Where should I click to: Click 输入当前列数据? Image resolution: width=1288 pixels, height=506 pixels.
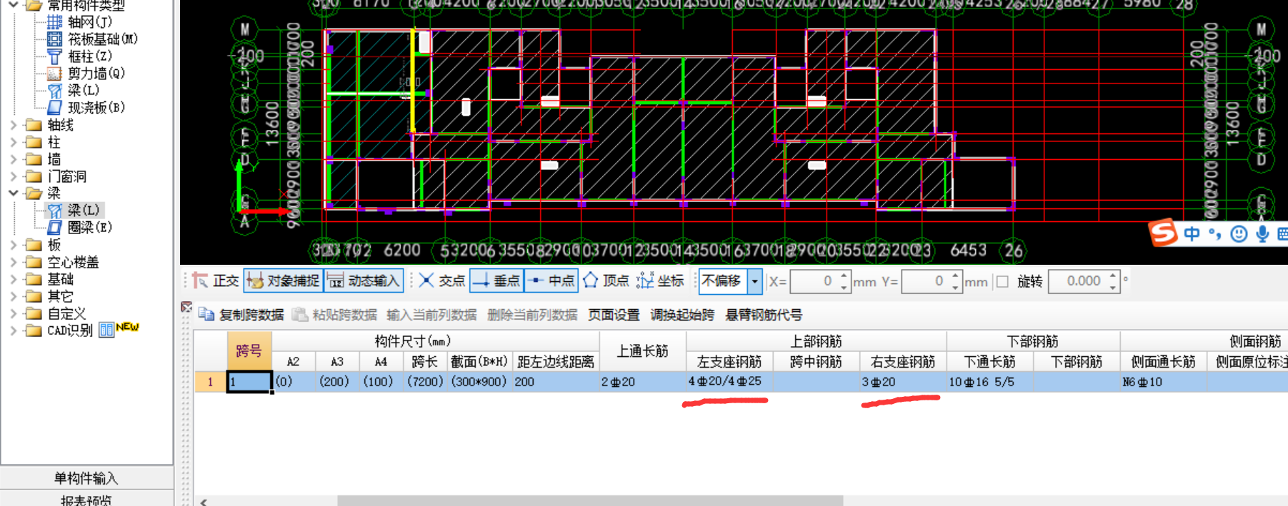pos(431,315)
